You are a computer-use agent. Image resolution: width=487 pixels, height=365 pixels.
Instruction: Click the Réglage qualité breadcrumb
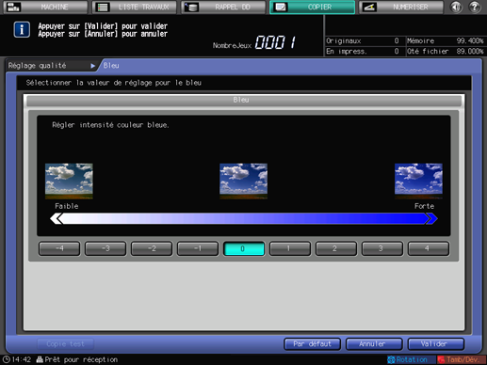[x=37, y=66]
